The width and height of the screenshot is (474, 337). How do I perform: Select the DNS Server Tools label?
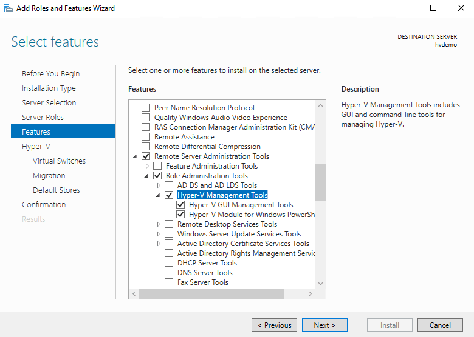pyautogui.click(x=205, y=273)
